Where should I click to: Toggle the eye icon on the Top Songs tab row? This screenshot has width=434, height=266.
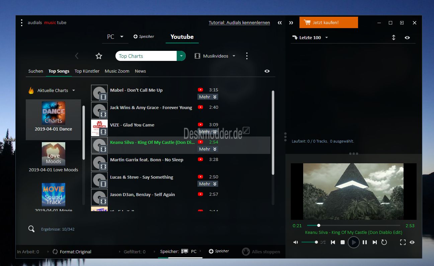267,71
